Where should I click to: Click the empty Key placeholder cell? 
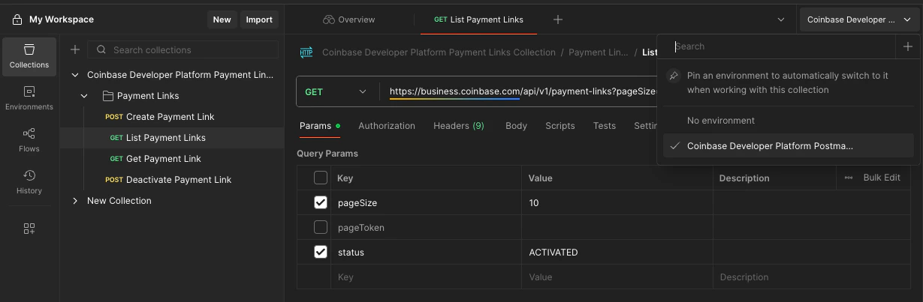coord(426,277)
